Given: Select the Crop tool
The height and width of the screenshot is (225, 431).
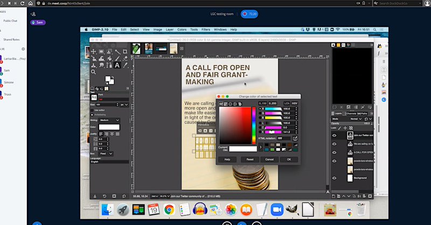Looking at the screenshot, I should [x=125, y=52].
